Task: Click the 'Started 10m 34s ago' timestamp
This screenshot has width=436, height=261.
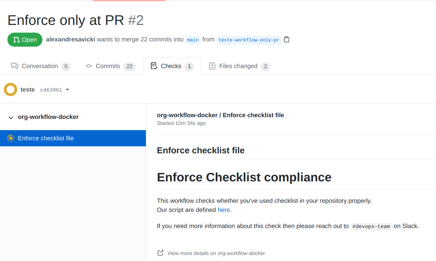Action: pyautogui.click(x=181, y=123)
